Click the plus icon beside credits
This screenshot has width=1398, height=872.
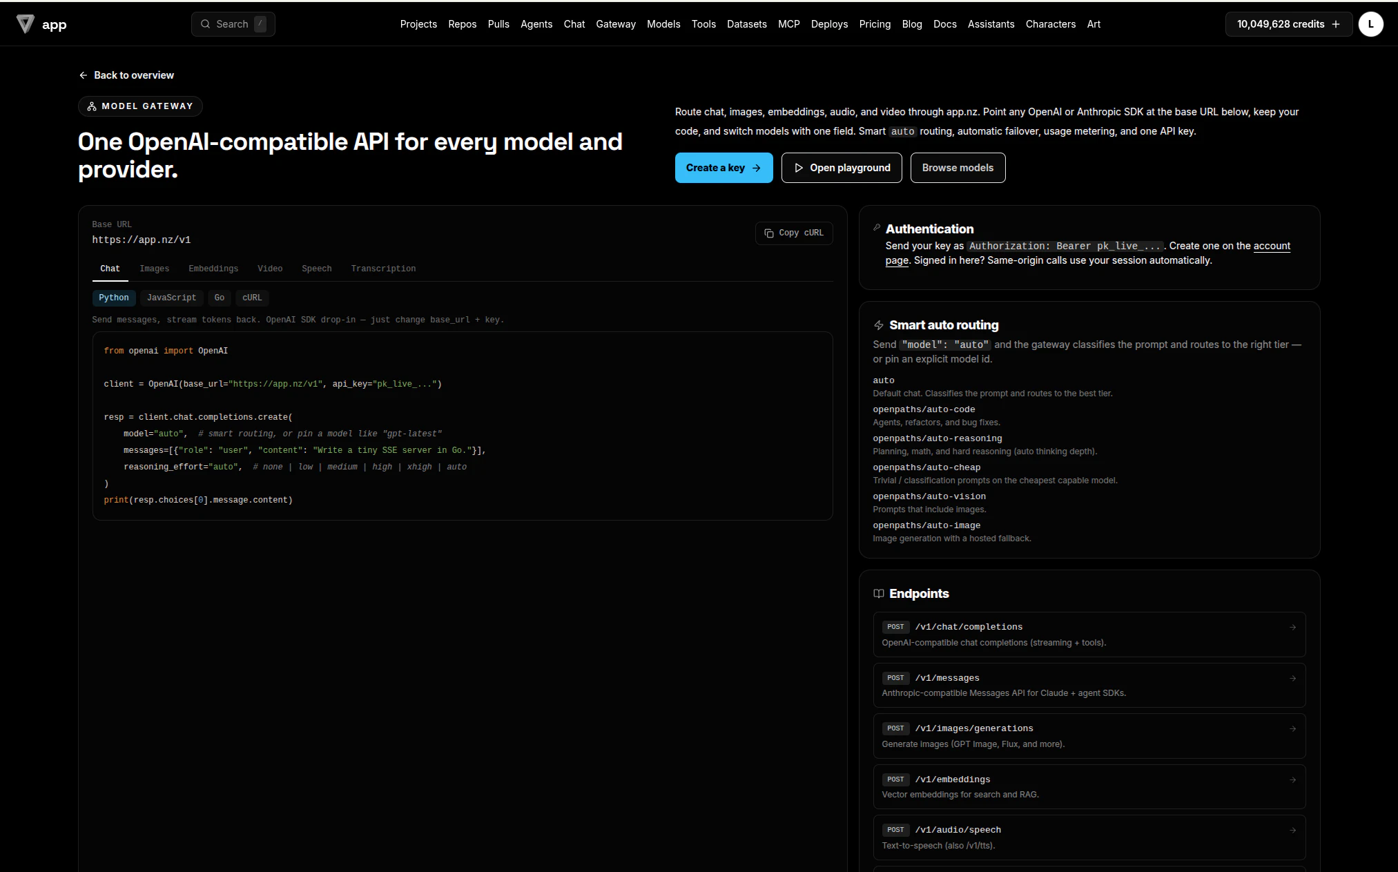[1336, 24]
